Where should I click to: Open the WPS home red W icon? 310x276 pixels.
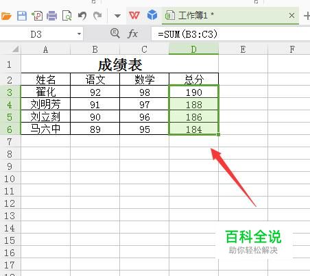tap(134, 16)
